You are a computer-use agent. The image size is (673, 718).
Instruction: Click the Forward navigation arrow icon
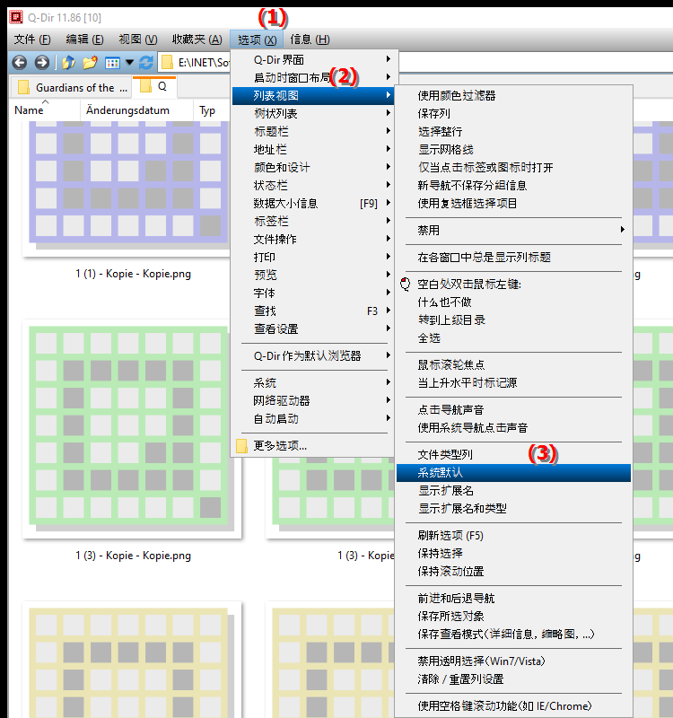click(x=41, y=62)
